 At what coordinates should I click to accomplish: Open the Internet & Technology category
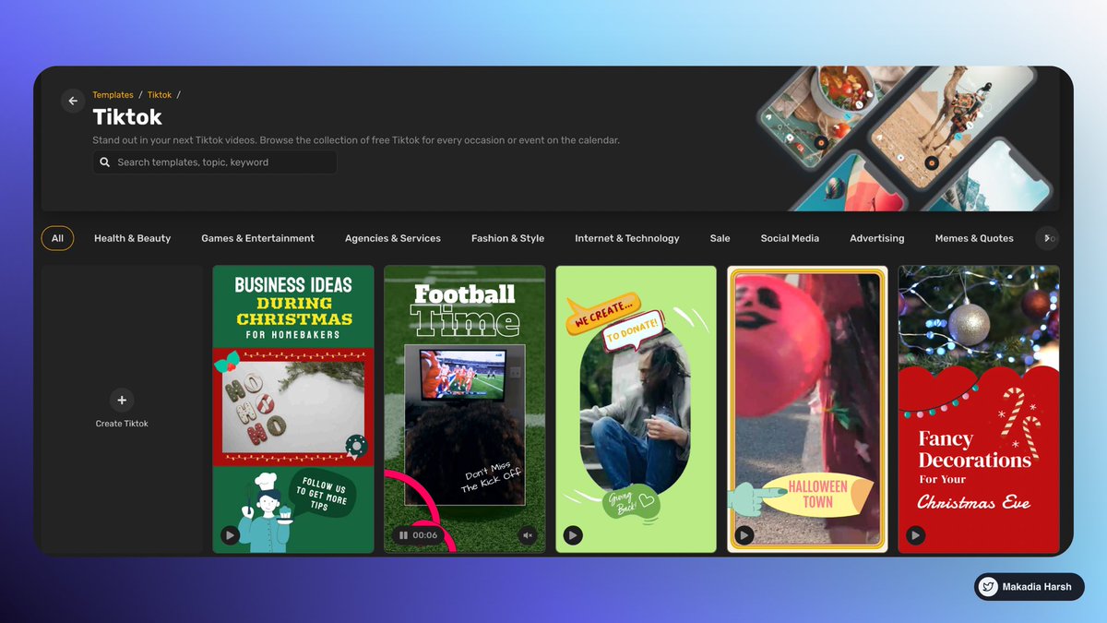tap(626, 238)
